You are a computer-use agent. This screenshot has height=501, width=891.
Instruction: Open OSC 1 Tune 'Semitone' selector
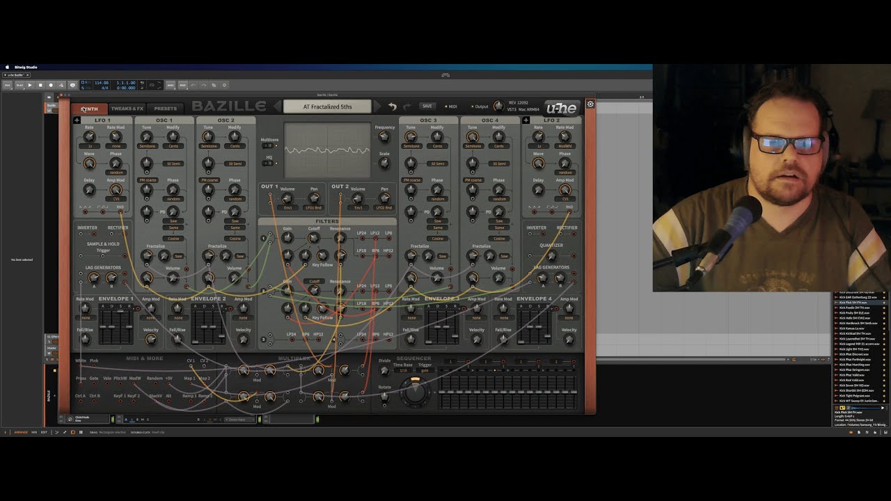point(148,146)
